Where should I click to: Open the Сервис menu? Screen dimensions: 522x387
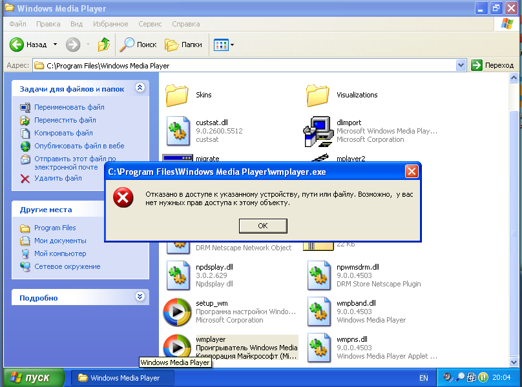[150, 24]
